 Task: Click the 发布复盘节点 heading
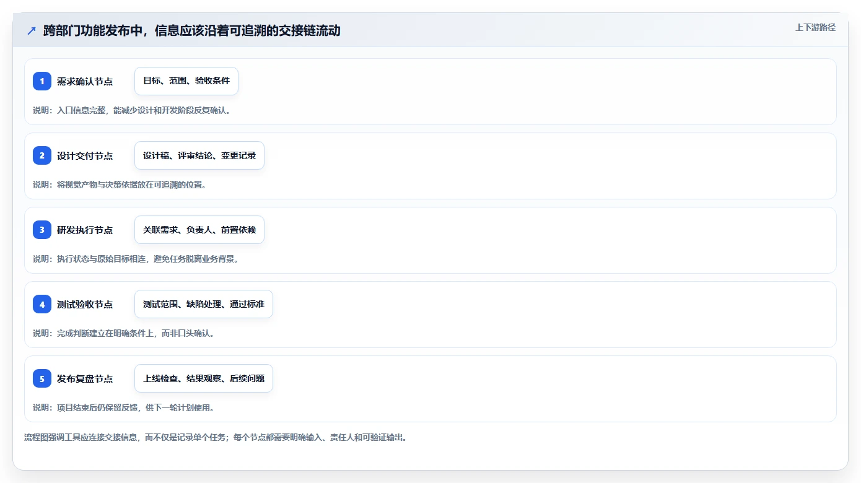pyautogui.click(x=85, y=378)
